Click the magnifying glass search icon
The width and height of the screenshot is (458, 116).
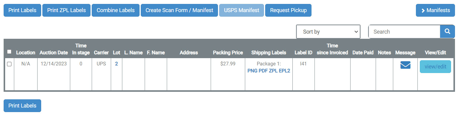click(x=447, y=31)
